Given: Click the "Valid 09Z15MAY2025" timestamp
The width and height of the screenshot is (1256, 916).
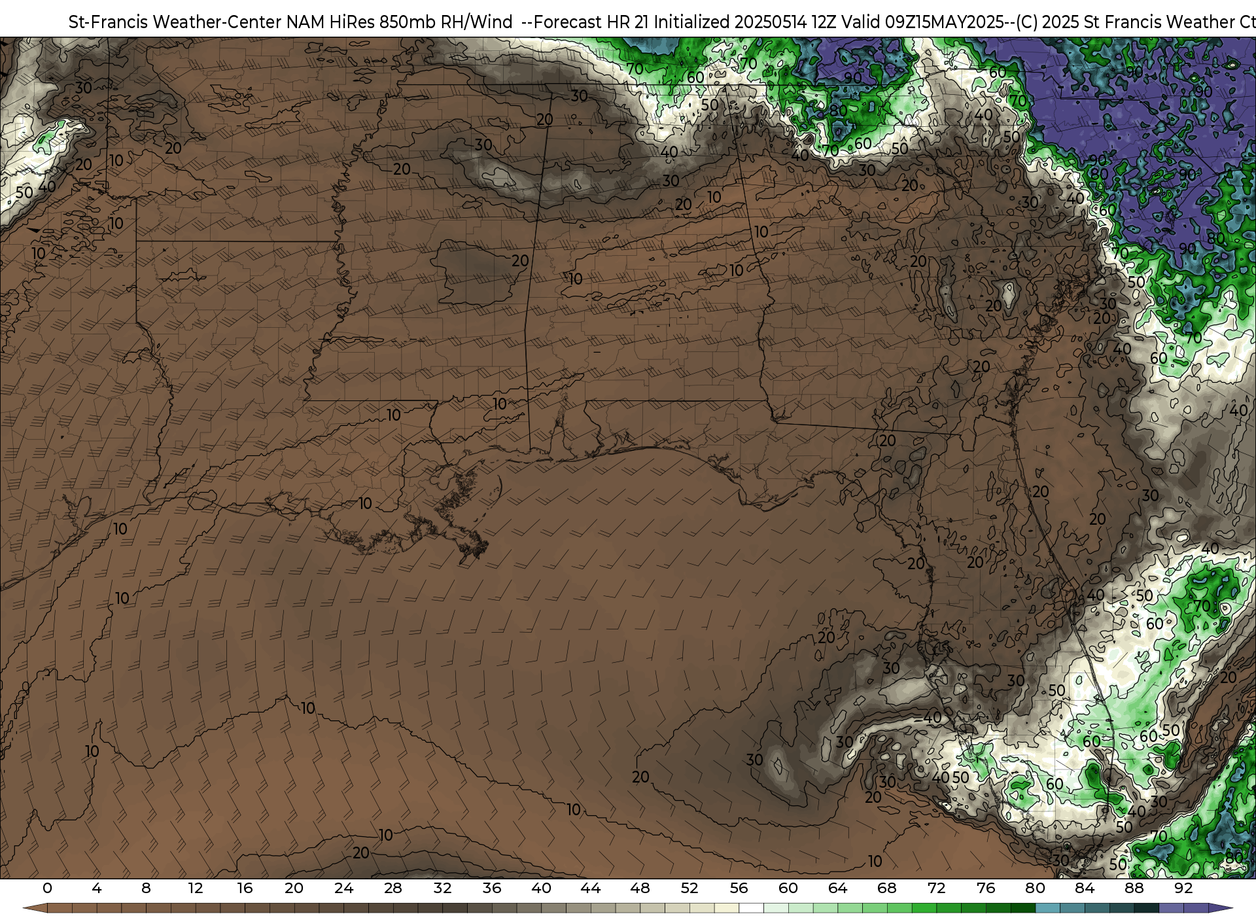Looking at the screenshot, I should pyautogui.click(x=922, y=22).
